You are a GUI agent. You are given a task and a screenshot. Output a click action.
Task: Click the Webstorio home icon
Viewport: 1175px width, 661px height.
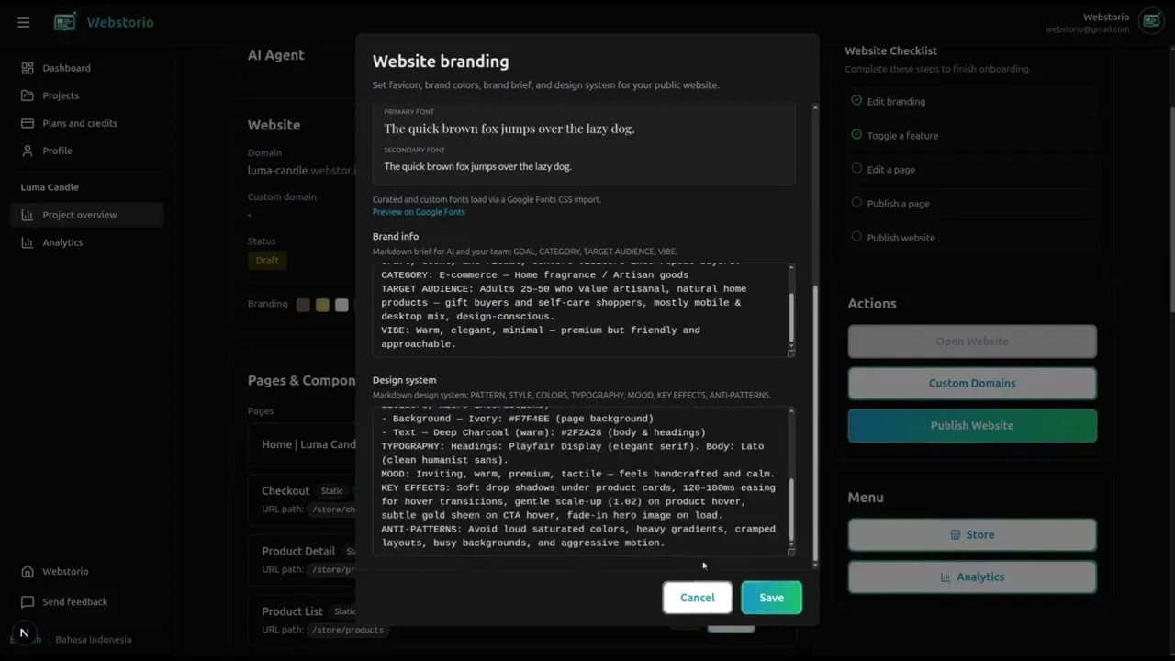[x=28, y=571]
